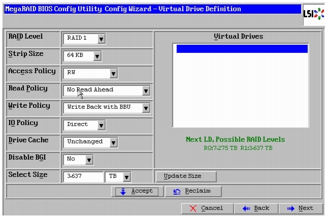Open the IO Policy dropdown arrow
Viewport: 329px width, 217px height.
101,126
